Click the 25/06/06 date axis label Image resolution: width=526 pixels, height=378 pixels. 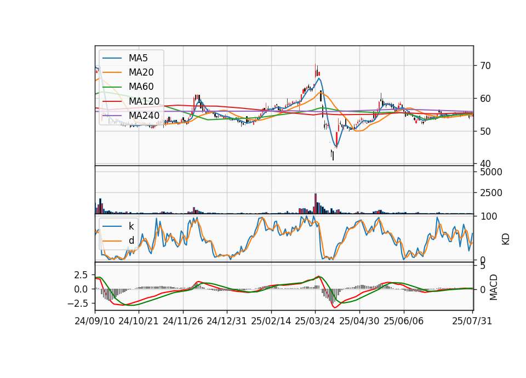[404, 321]
